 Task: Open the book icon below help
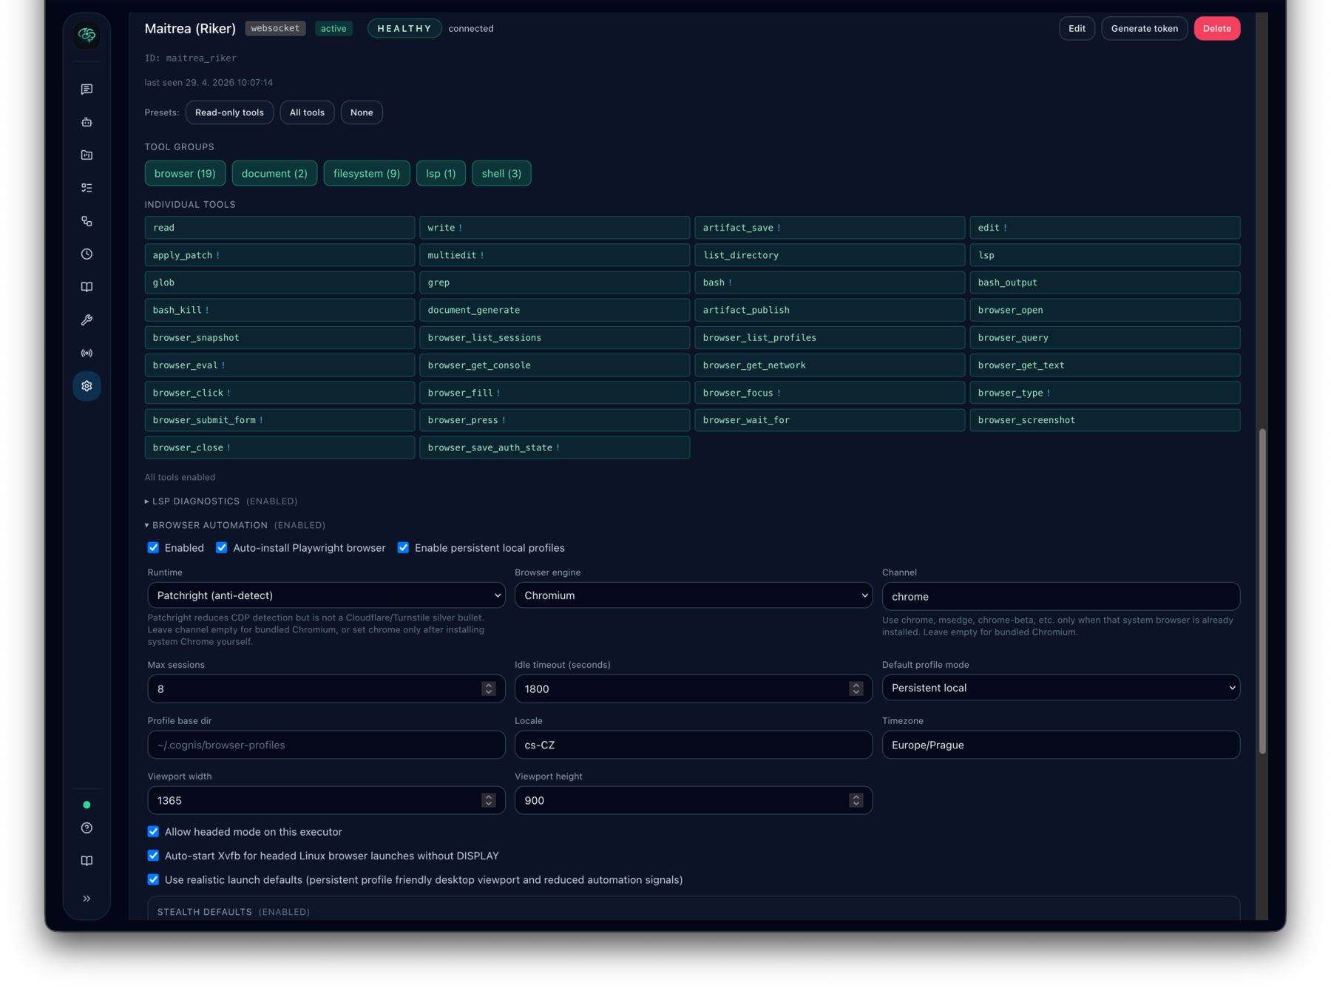coord(87,861)
